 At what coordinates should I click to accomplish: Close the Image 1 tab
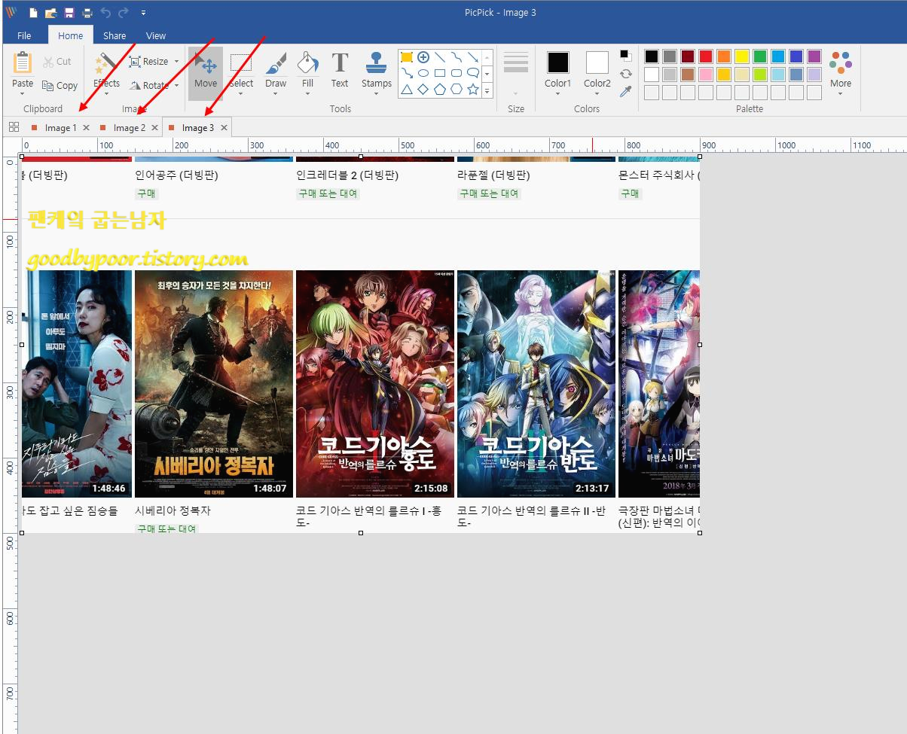[86, 128]
